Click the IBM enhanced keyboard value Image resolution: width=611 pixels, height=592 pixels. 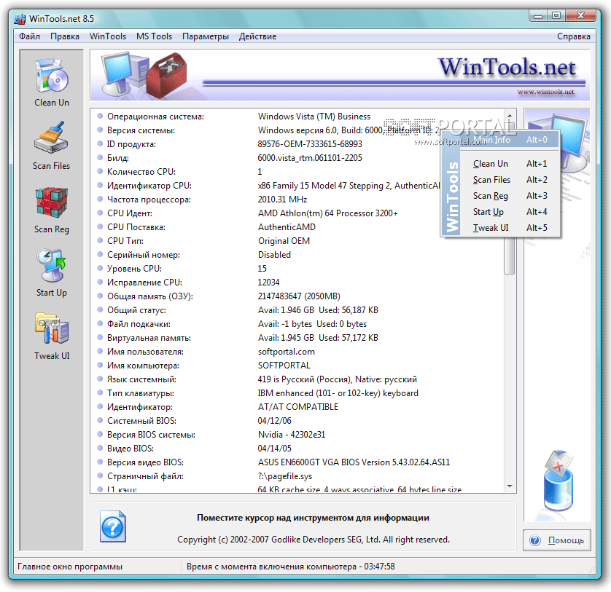tap(338, 393)
